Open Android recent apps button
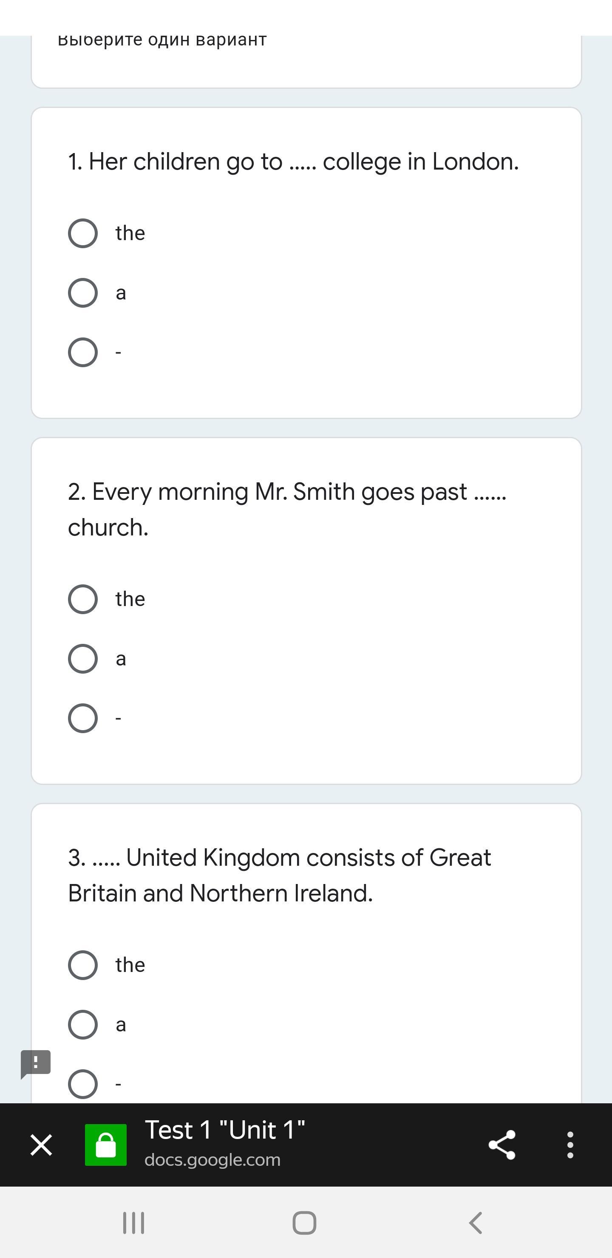Viewport: 612px width, 1258px height. click(x=133, y=1223)
